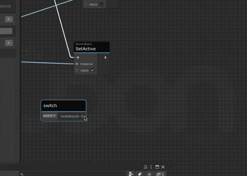Click the SetActive control input arrow port
The height and width of the screenshot is (176, 247).
click(x=78, y=58)
